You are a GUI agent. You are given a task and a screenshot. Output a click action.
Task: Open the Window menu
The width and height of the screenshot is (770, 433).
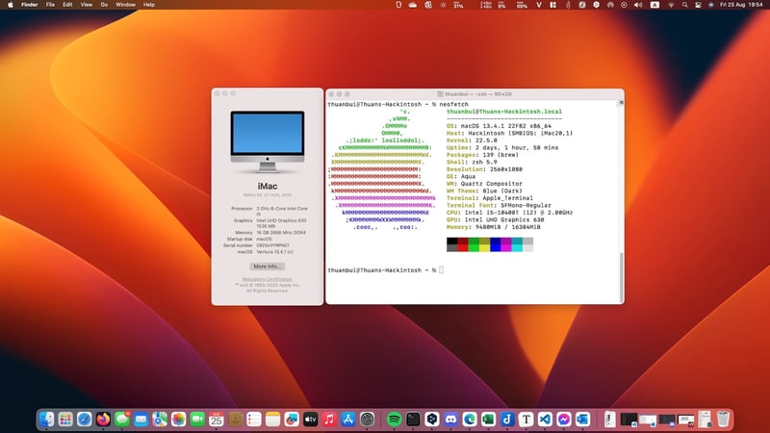tap(125, 5)
